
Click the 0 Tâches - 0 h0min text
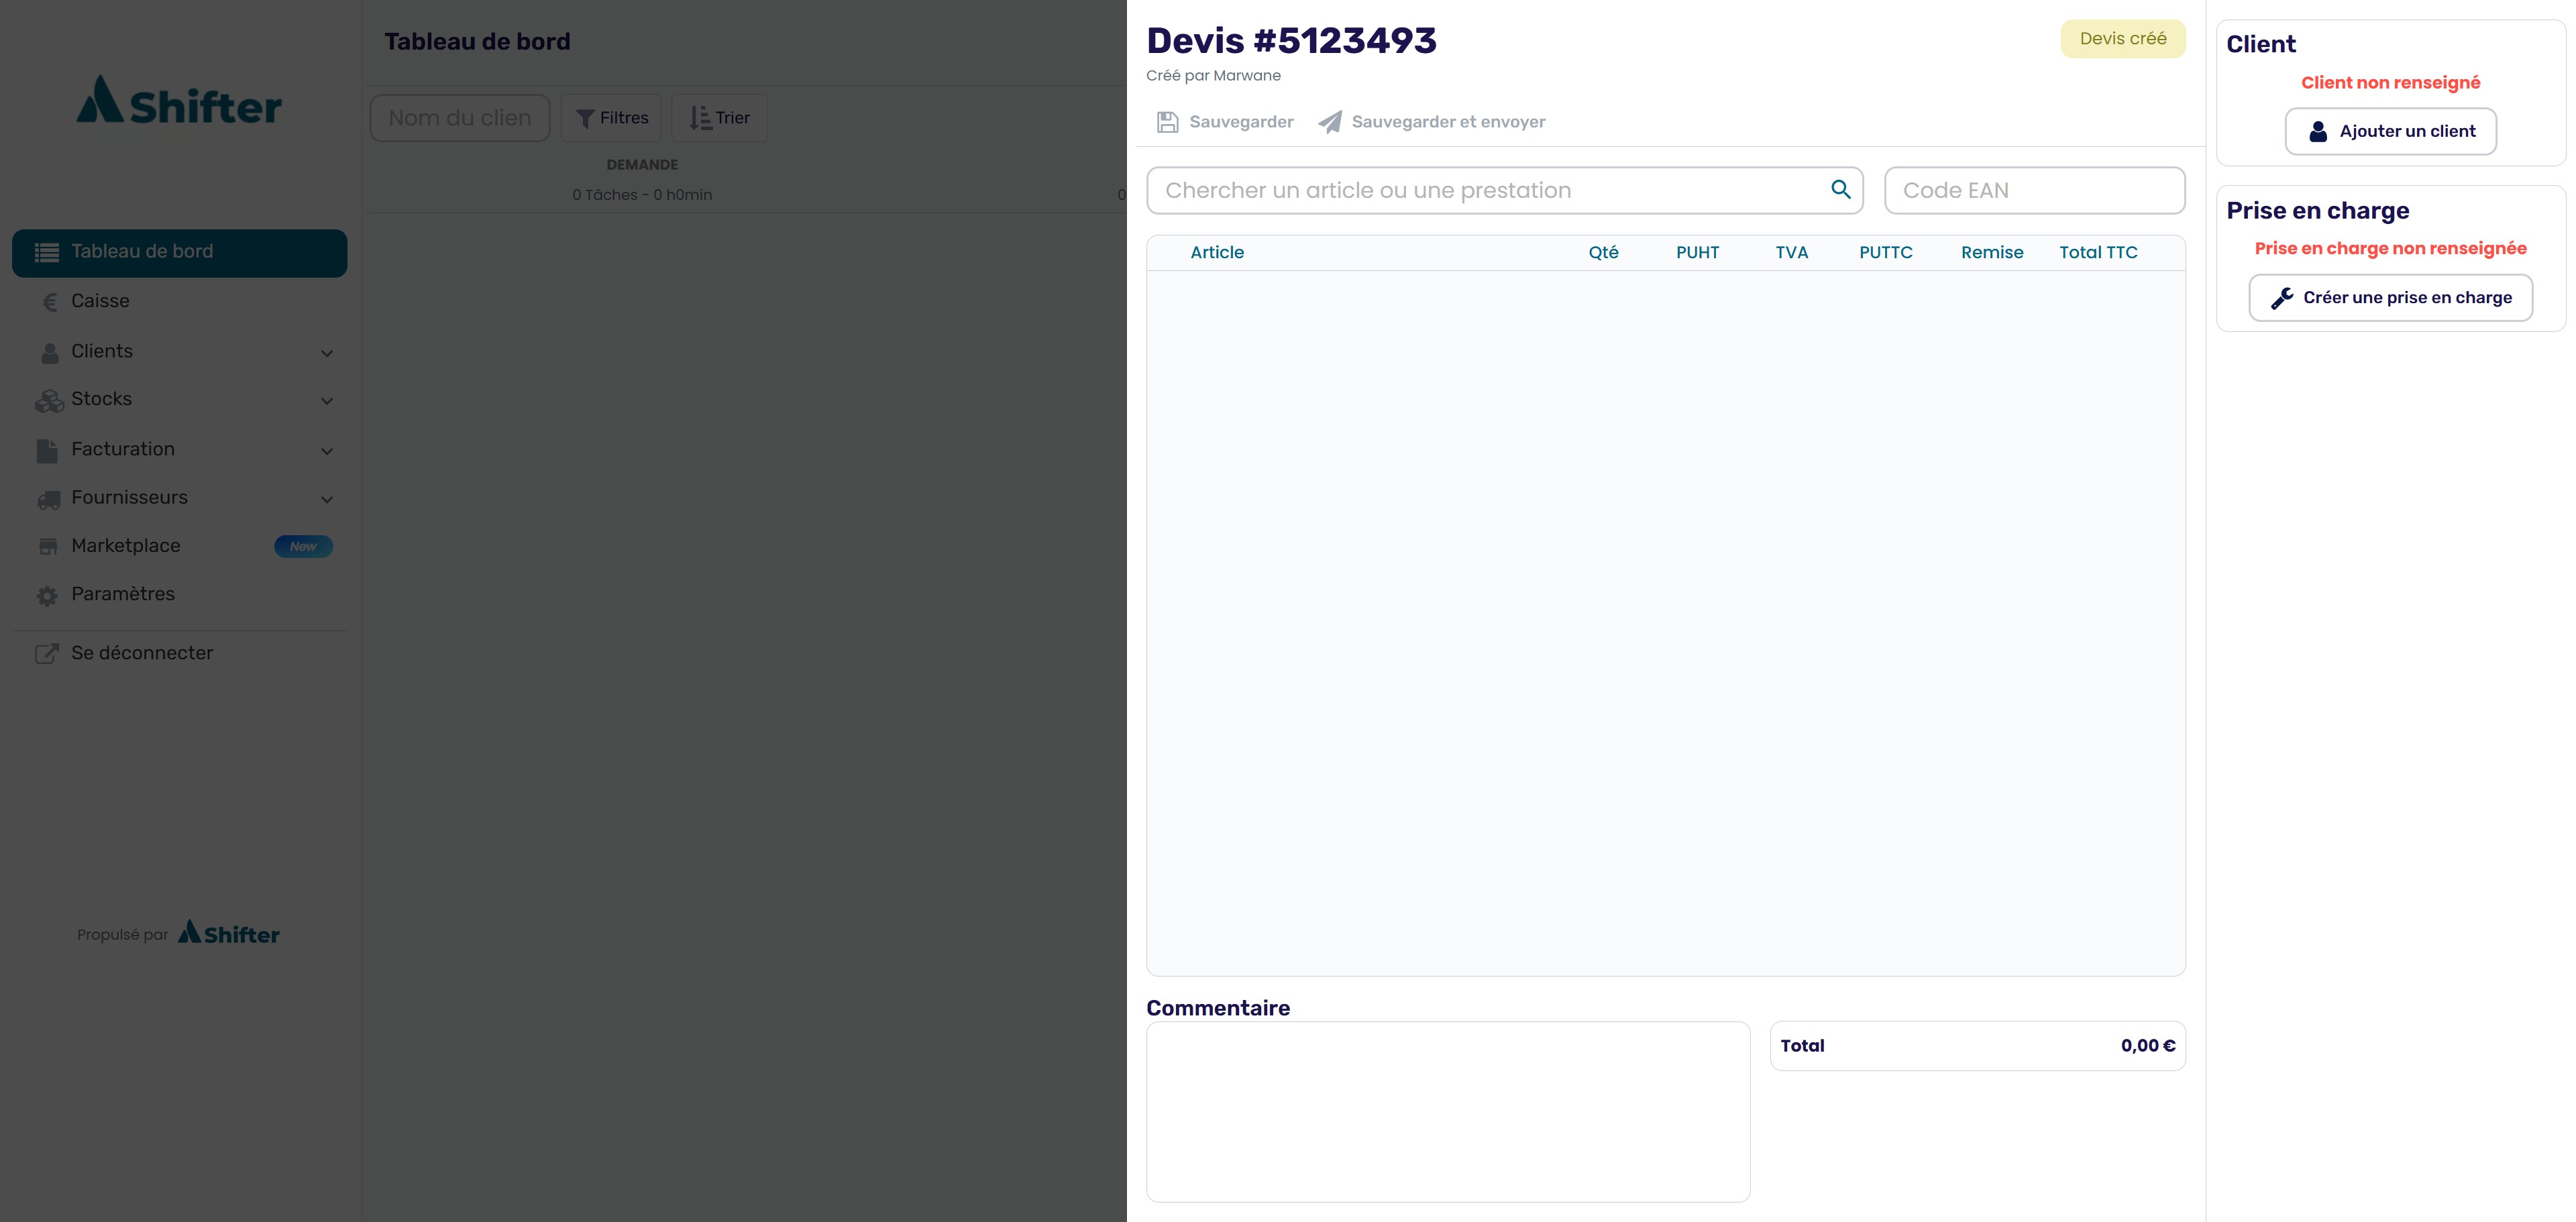click(x=642, y=195)
